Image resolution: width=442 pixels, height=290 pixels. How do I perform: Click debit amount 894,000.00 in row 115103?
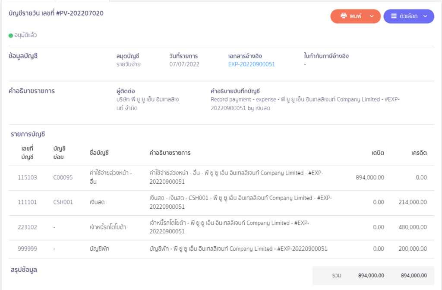click(x=370, y=177)
